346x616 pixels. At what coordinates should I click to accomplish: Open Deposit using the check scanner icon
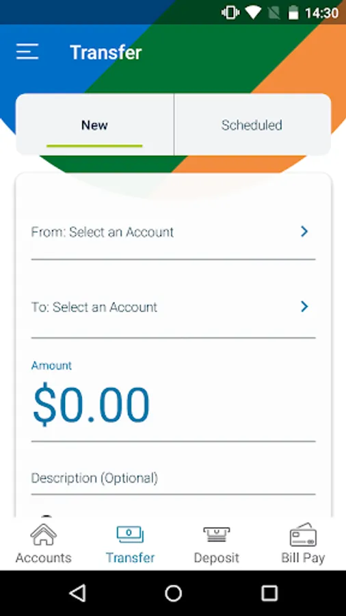click(x=217, y=535)
